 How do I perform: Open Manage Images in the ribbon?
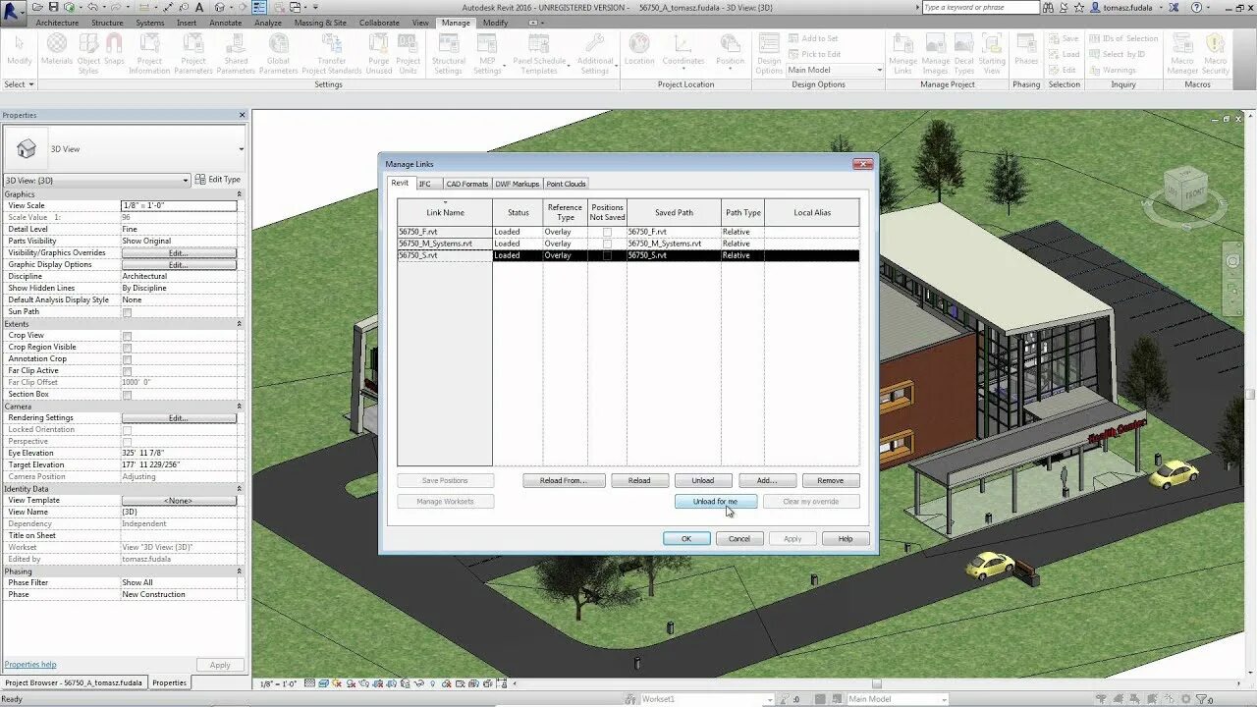pos(935,53)
